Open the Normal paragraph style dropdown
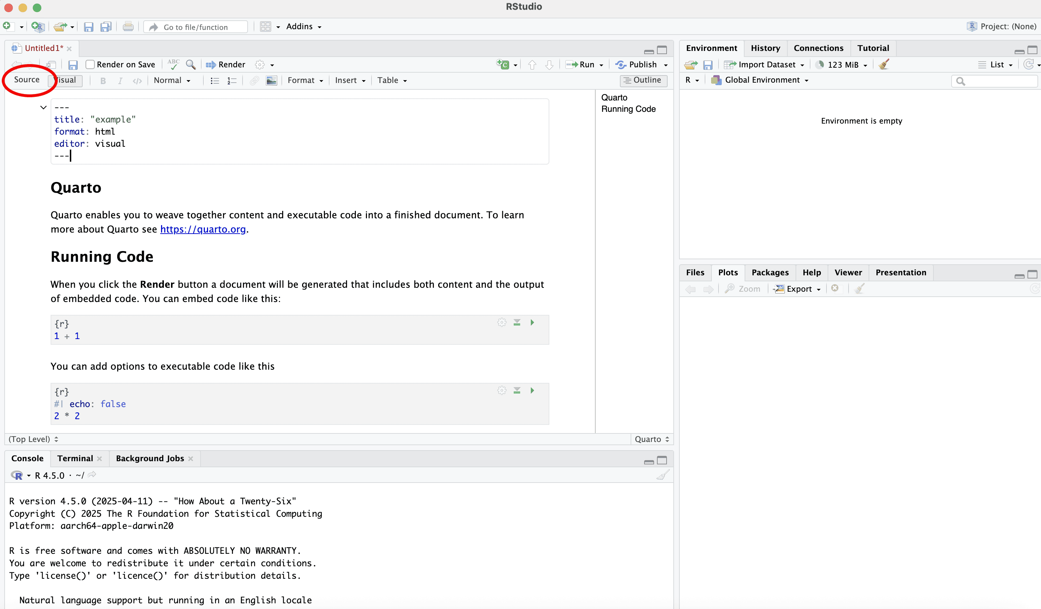Image resolution: width=1041 pixels, height=609 pixels. (172, 80)
